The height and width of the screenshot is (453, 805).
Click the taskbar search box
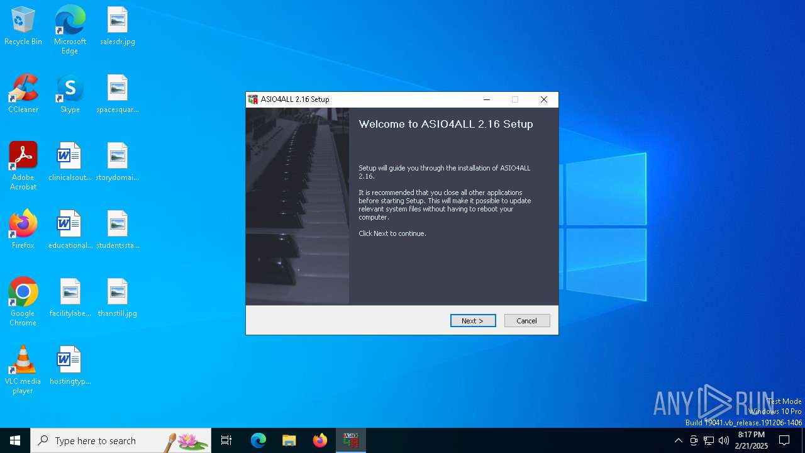121,440
